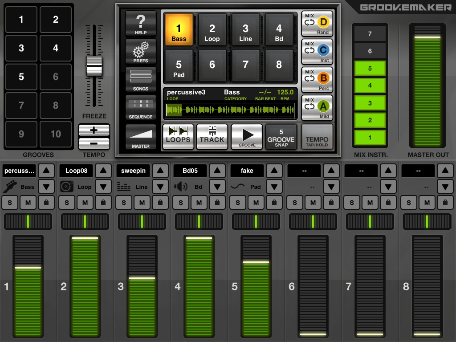Select the Loops waveform button

(178, 137)
